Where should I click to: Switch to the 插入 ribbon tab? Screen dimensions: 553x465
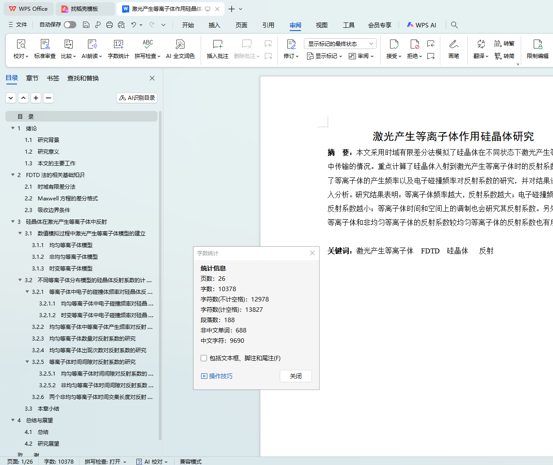(x=215, y=25)
